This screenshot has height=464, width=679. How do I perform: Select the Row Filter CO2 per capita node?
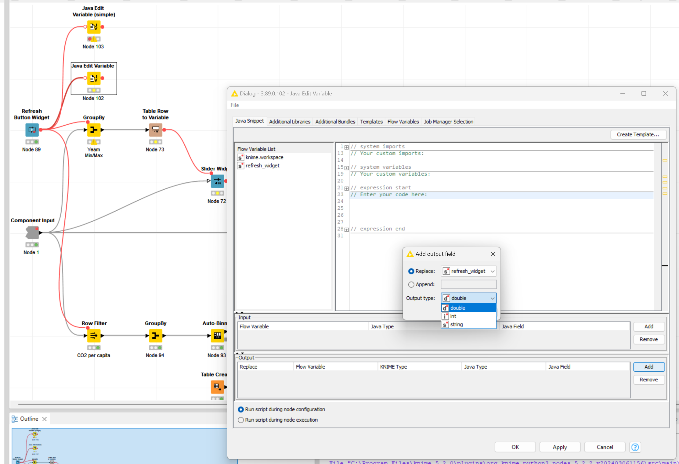94,336
